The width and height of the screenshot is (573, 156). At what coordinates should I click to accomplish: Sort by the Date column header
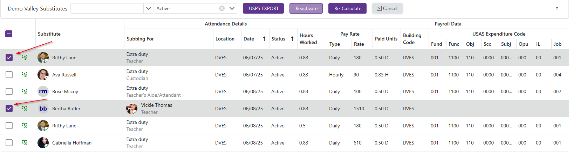[x=249, y=39]
